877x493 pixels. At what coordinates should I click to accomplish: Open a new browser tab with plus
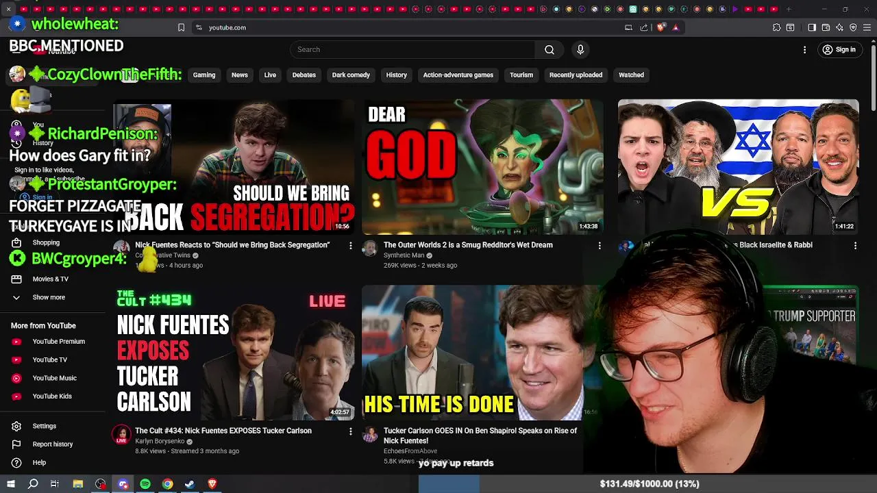789,9
